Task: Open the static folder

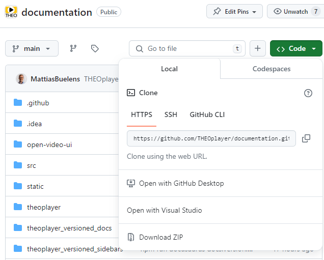Action: (35, 186)
